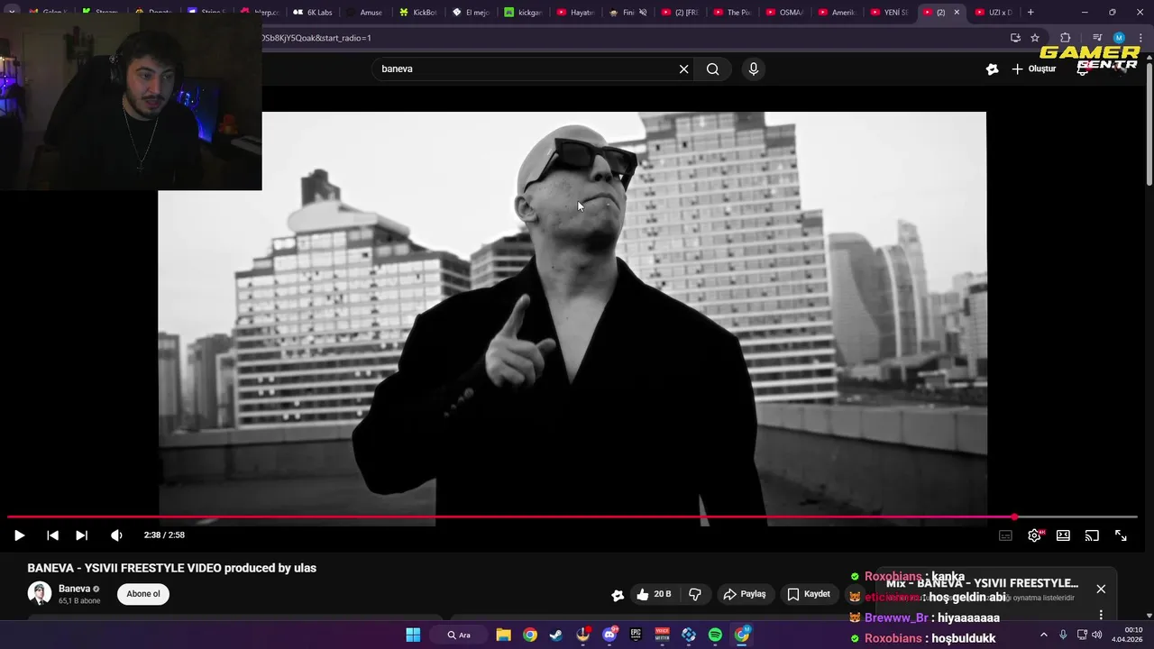Open taskbar search Ara
The height and width of the screenshot is (649, 1154).
click(x=459, y=635)
